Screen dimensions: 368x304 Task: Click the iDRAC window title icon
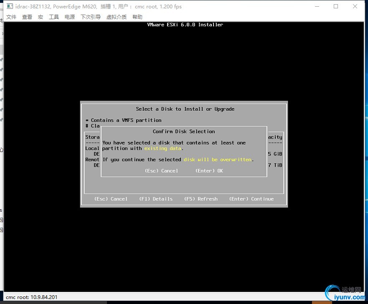10,6
